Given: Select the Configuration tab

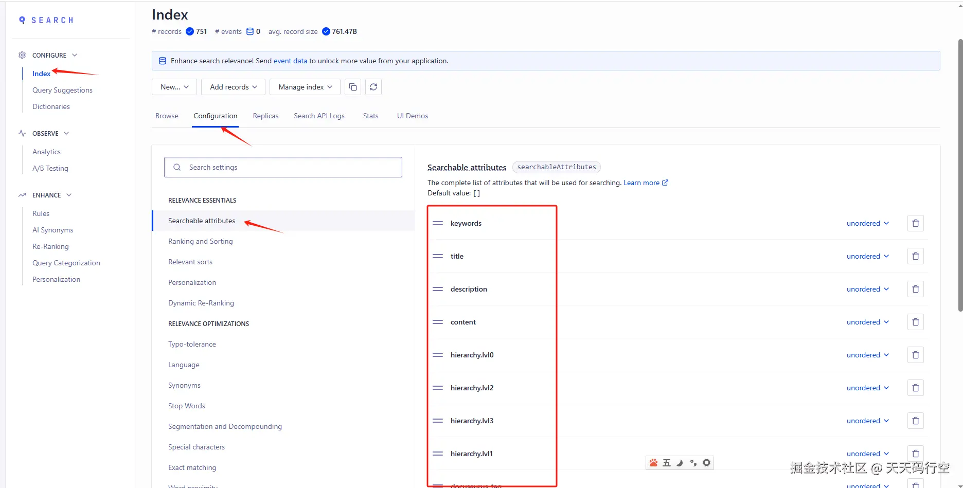Looking at the screenshot, I should pyautogui.click(x=215, y=116).
